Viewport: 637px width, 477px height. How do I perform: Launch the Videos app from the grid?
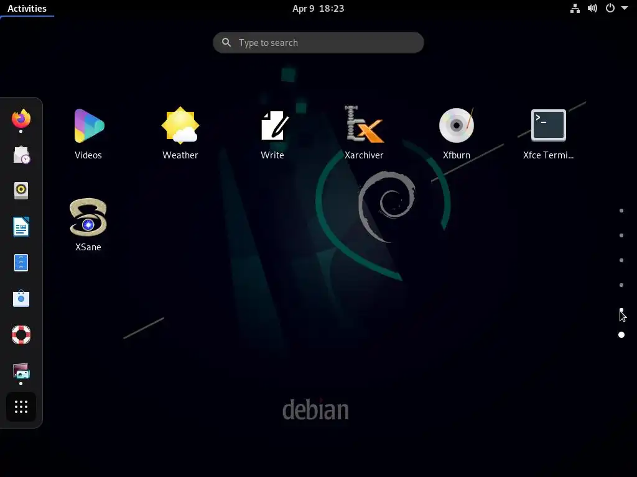[x=88, y=134]
